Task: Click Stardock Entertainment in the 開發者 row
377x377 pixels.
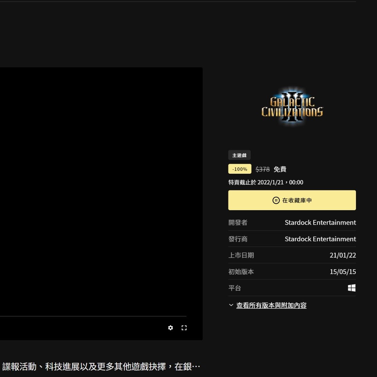Action: 320,222
